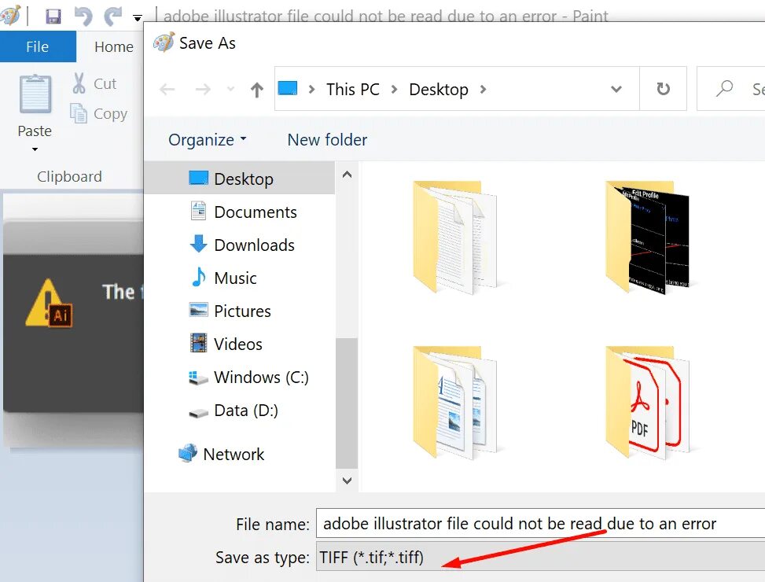Switch to the Home ribbon tab
765x582 pixels.
[114, 46]
